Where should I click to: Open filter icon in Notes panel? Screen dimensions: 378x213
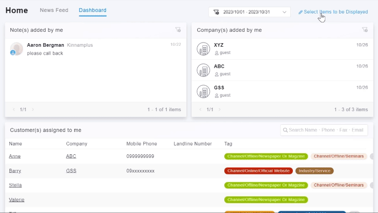(178, 30)
